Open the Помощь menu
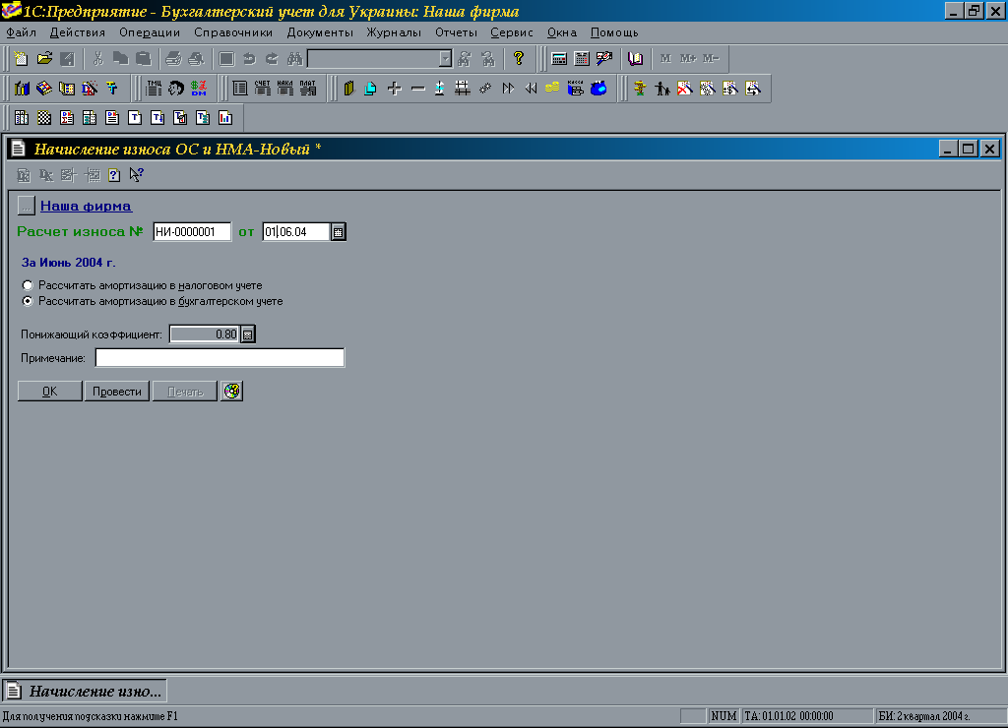 614,32
